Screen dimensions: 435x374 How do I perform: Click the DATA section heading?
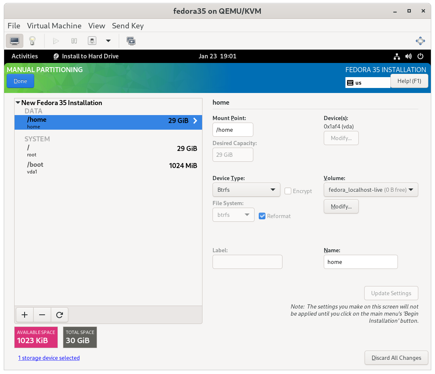pyautogui.click(x=33, y=111)
